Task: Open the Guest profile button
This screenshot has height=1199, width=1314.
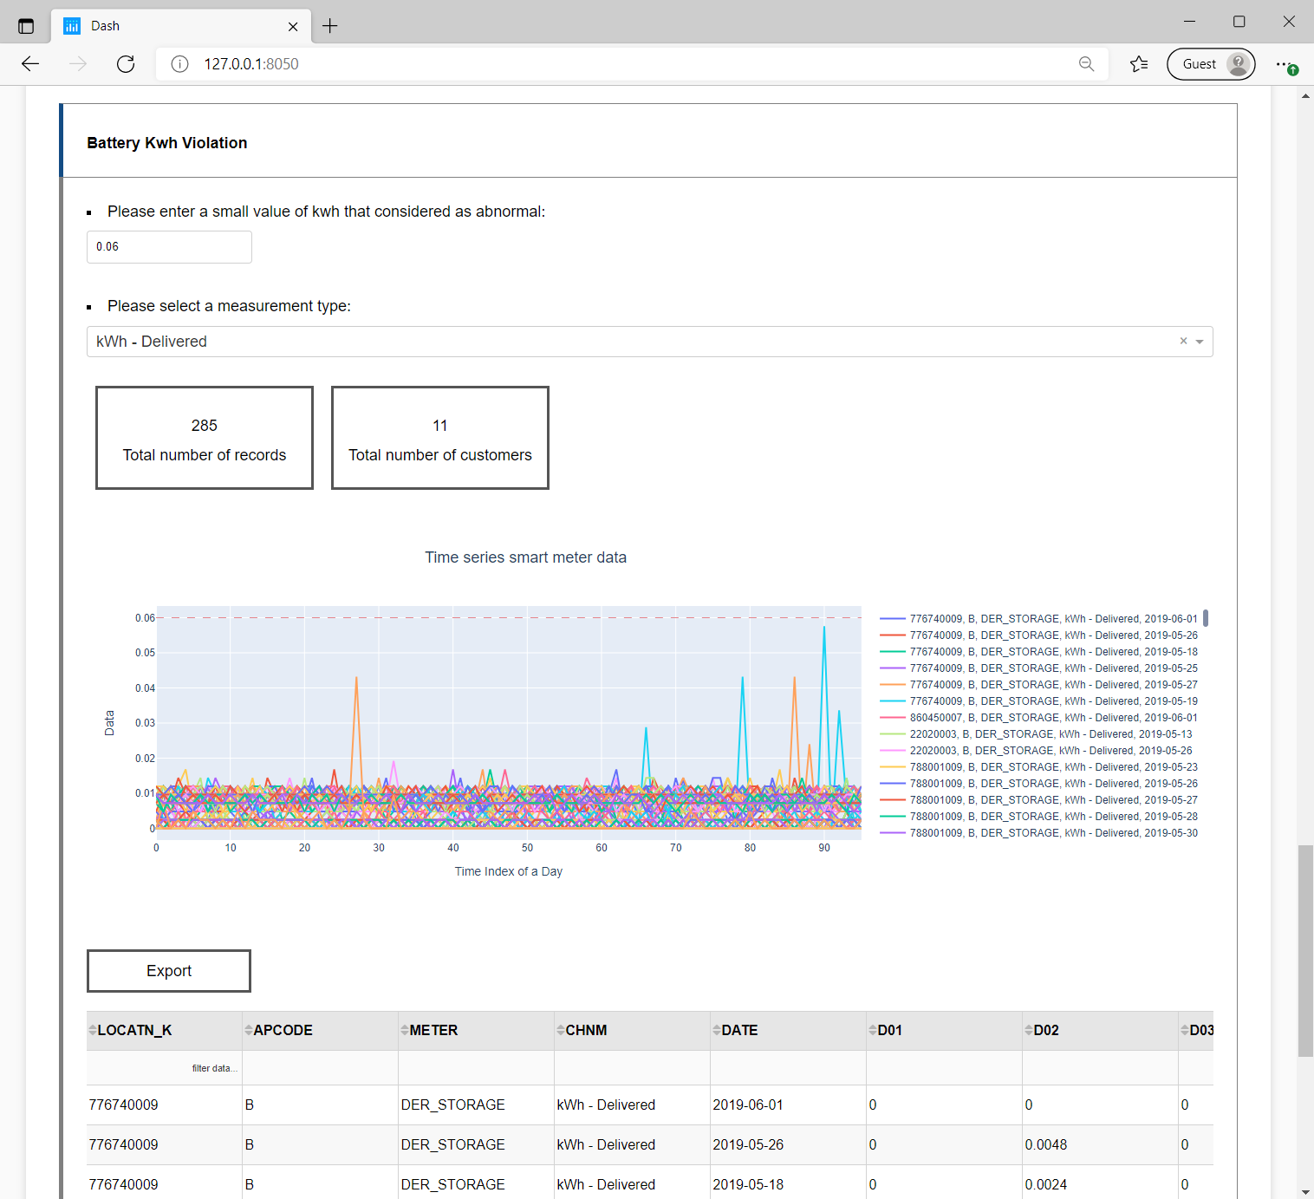Action: click(1210, 64)
